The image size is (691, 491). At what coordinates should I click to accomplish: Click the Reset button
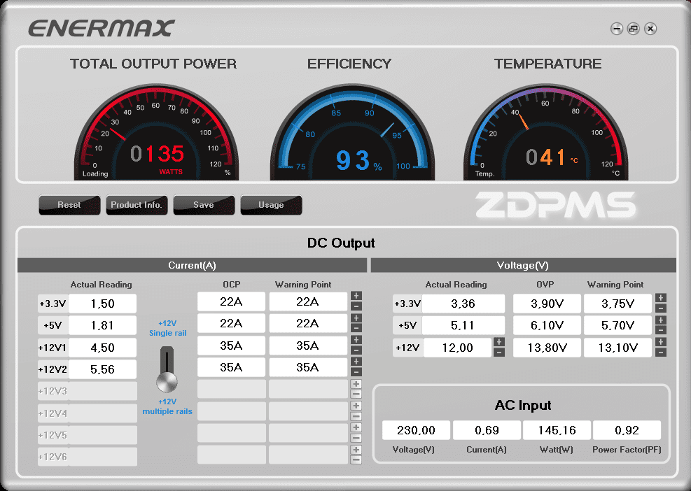(69, 205)
